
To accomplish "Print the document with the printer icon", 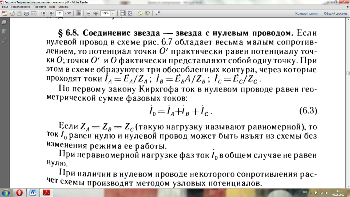I will point(26,13).
